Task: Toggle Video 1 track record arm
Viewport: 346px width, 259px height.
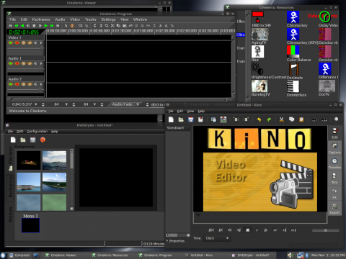Action: coord(17,43)
